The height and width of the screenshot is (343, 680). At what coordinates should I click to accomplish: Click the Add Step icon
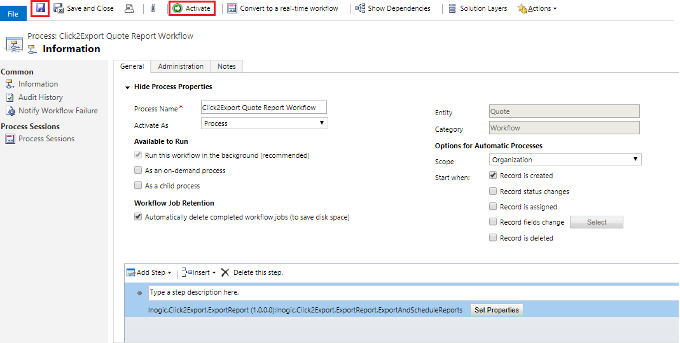(131, 272)
